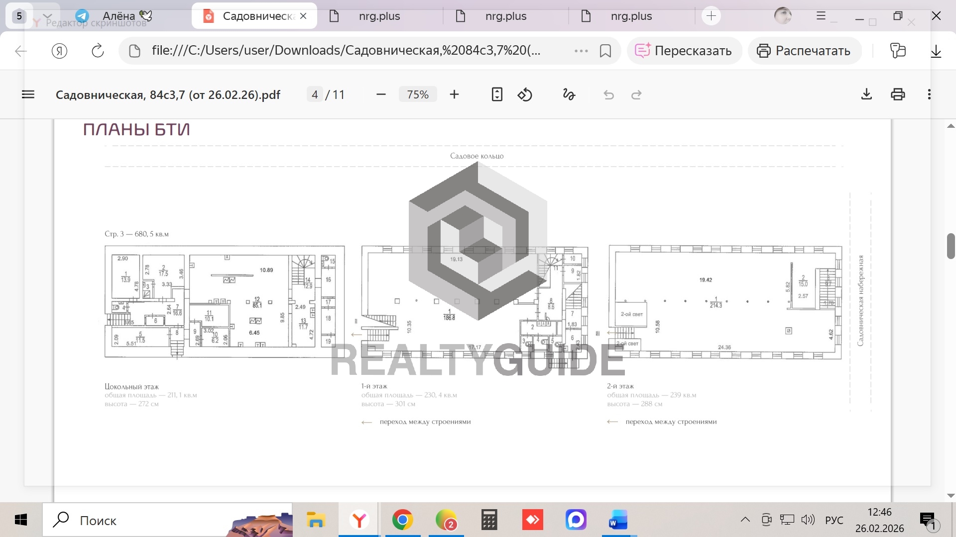Zoom in with the plus button
Screen dimensions: 956x537
tap(454, 94)
